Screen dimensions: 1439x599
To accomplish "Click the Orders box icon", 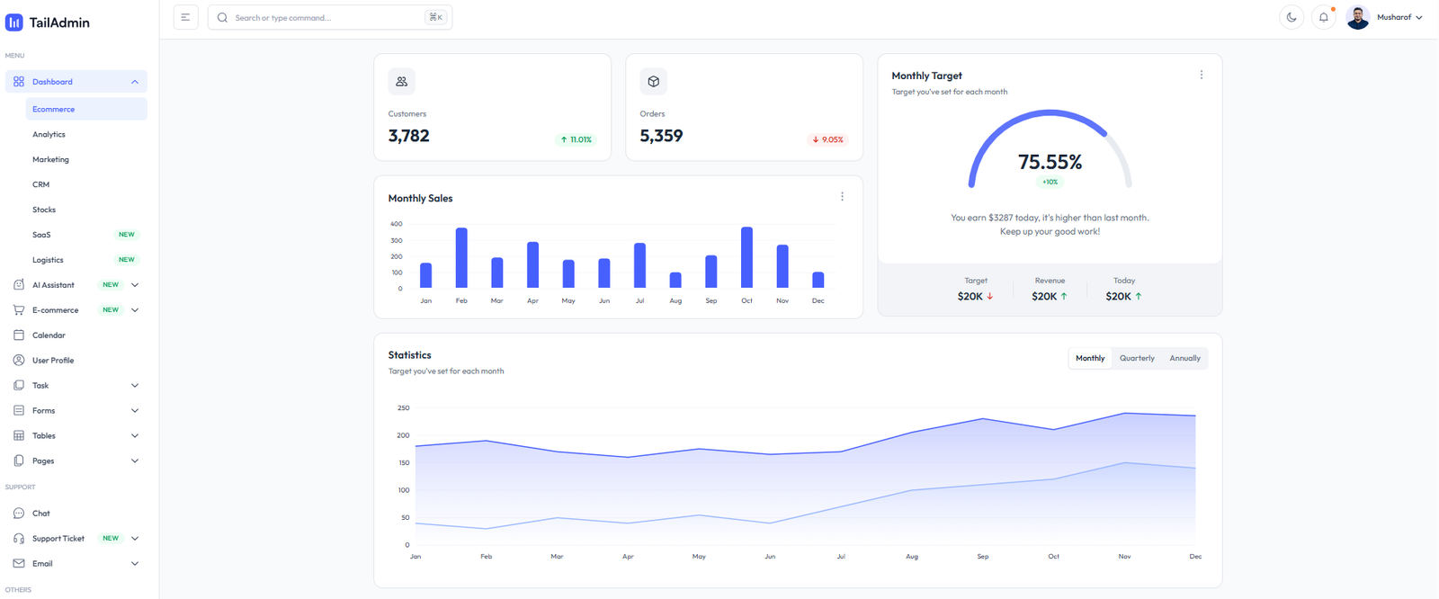I will click(x=654, y=82).
